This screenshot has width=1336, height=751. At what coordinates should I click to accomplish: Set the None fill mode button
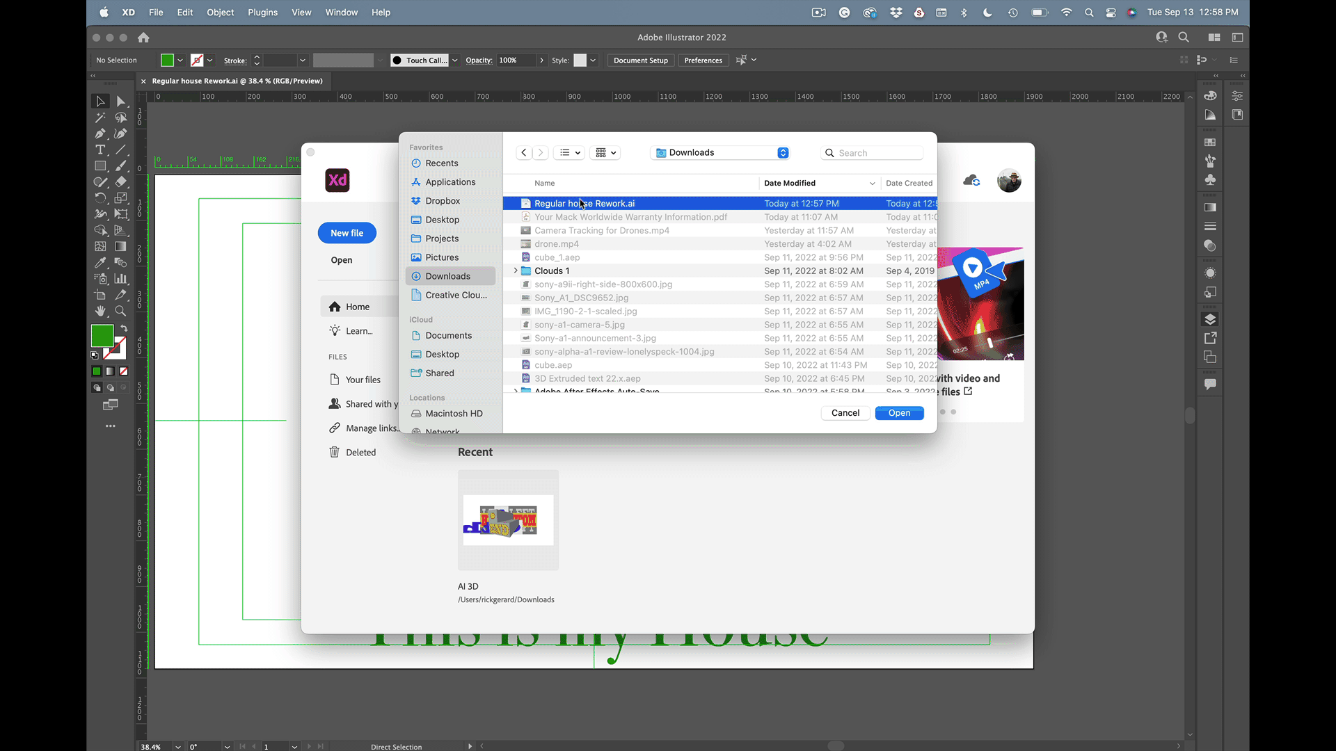click(x=123, y=371)
